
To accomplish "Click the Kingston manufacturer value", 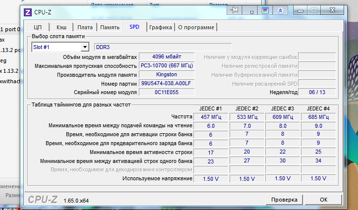I will 167,75.
